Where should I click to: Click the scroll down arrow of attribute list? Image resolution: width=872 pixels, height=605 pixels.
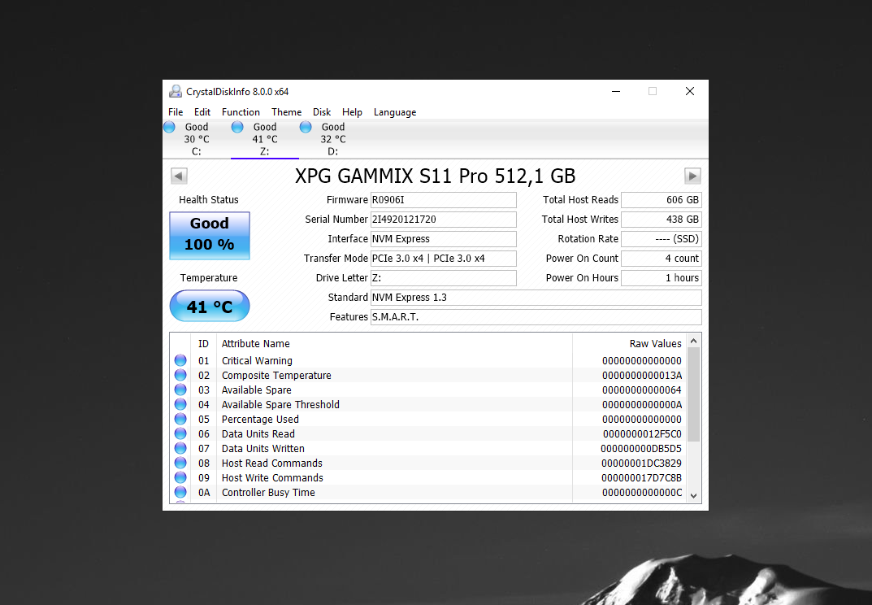tap(693, 495)
